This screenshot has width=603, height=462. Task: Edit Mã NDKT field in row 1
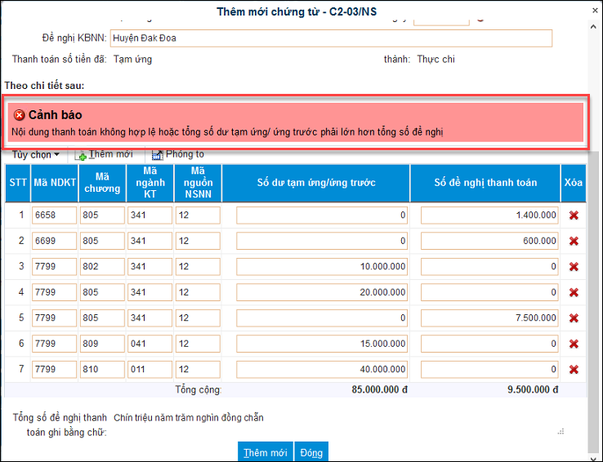pos(54,215)
